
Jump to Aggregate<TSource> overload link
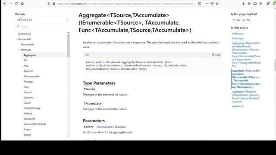pos(246,96)
